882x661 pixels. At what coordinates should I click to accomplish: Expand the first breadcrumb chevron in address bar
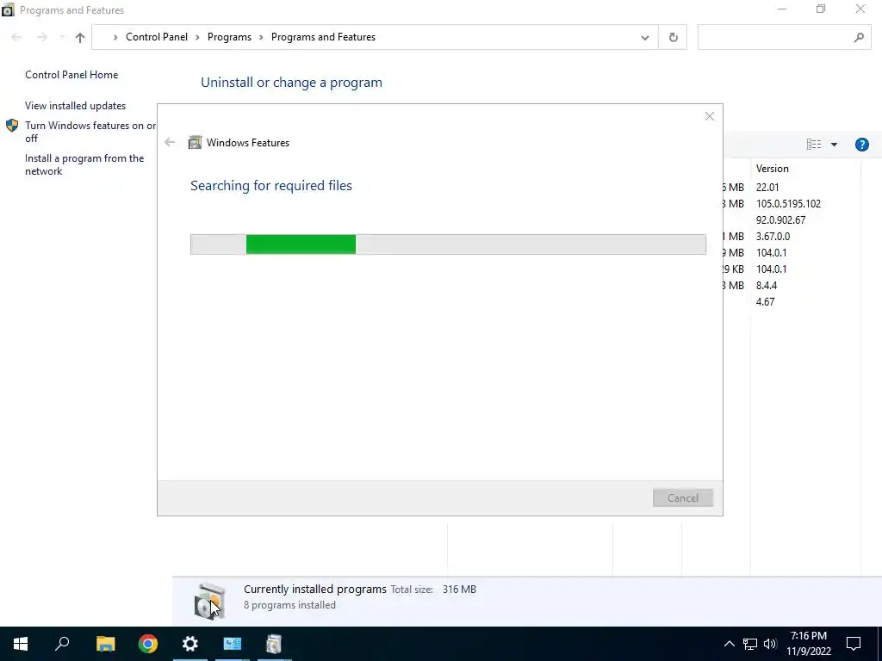[x=115, y=37]
